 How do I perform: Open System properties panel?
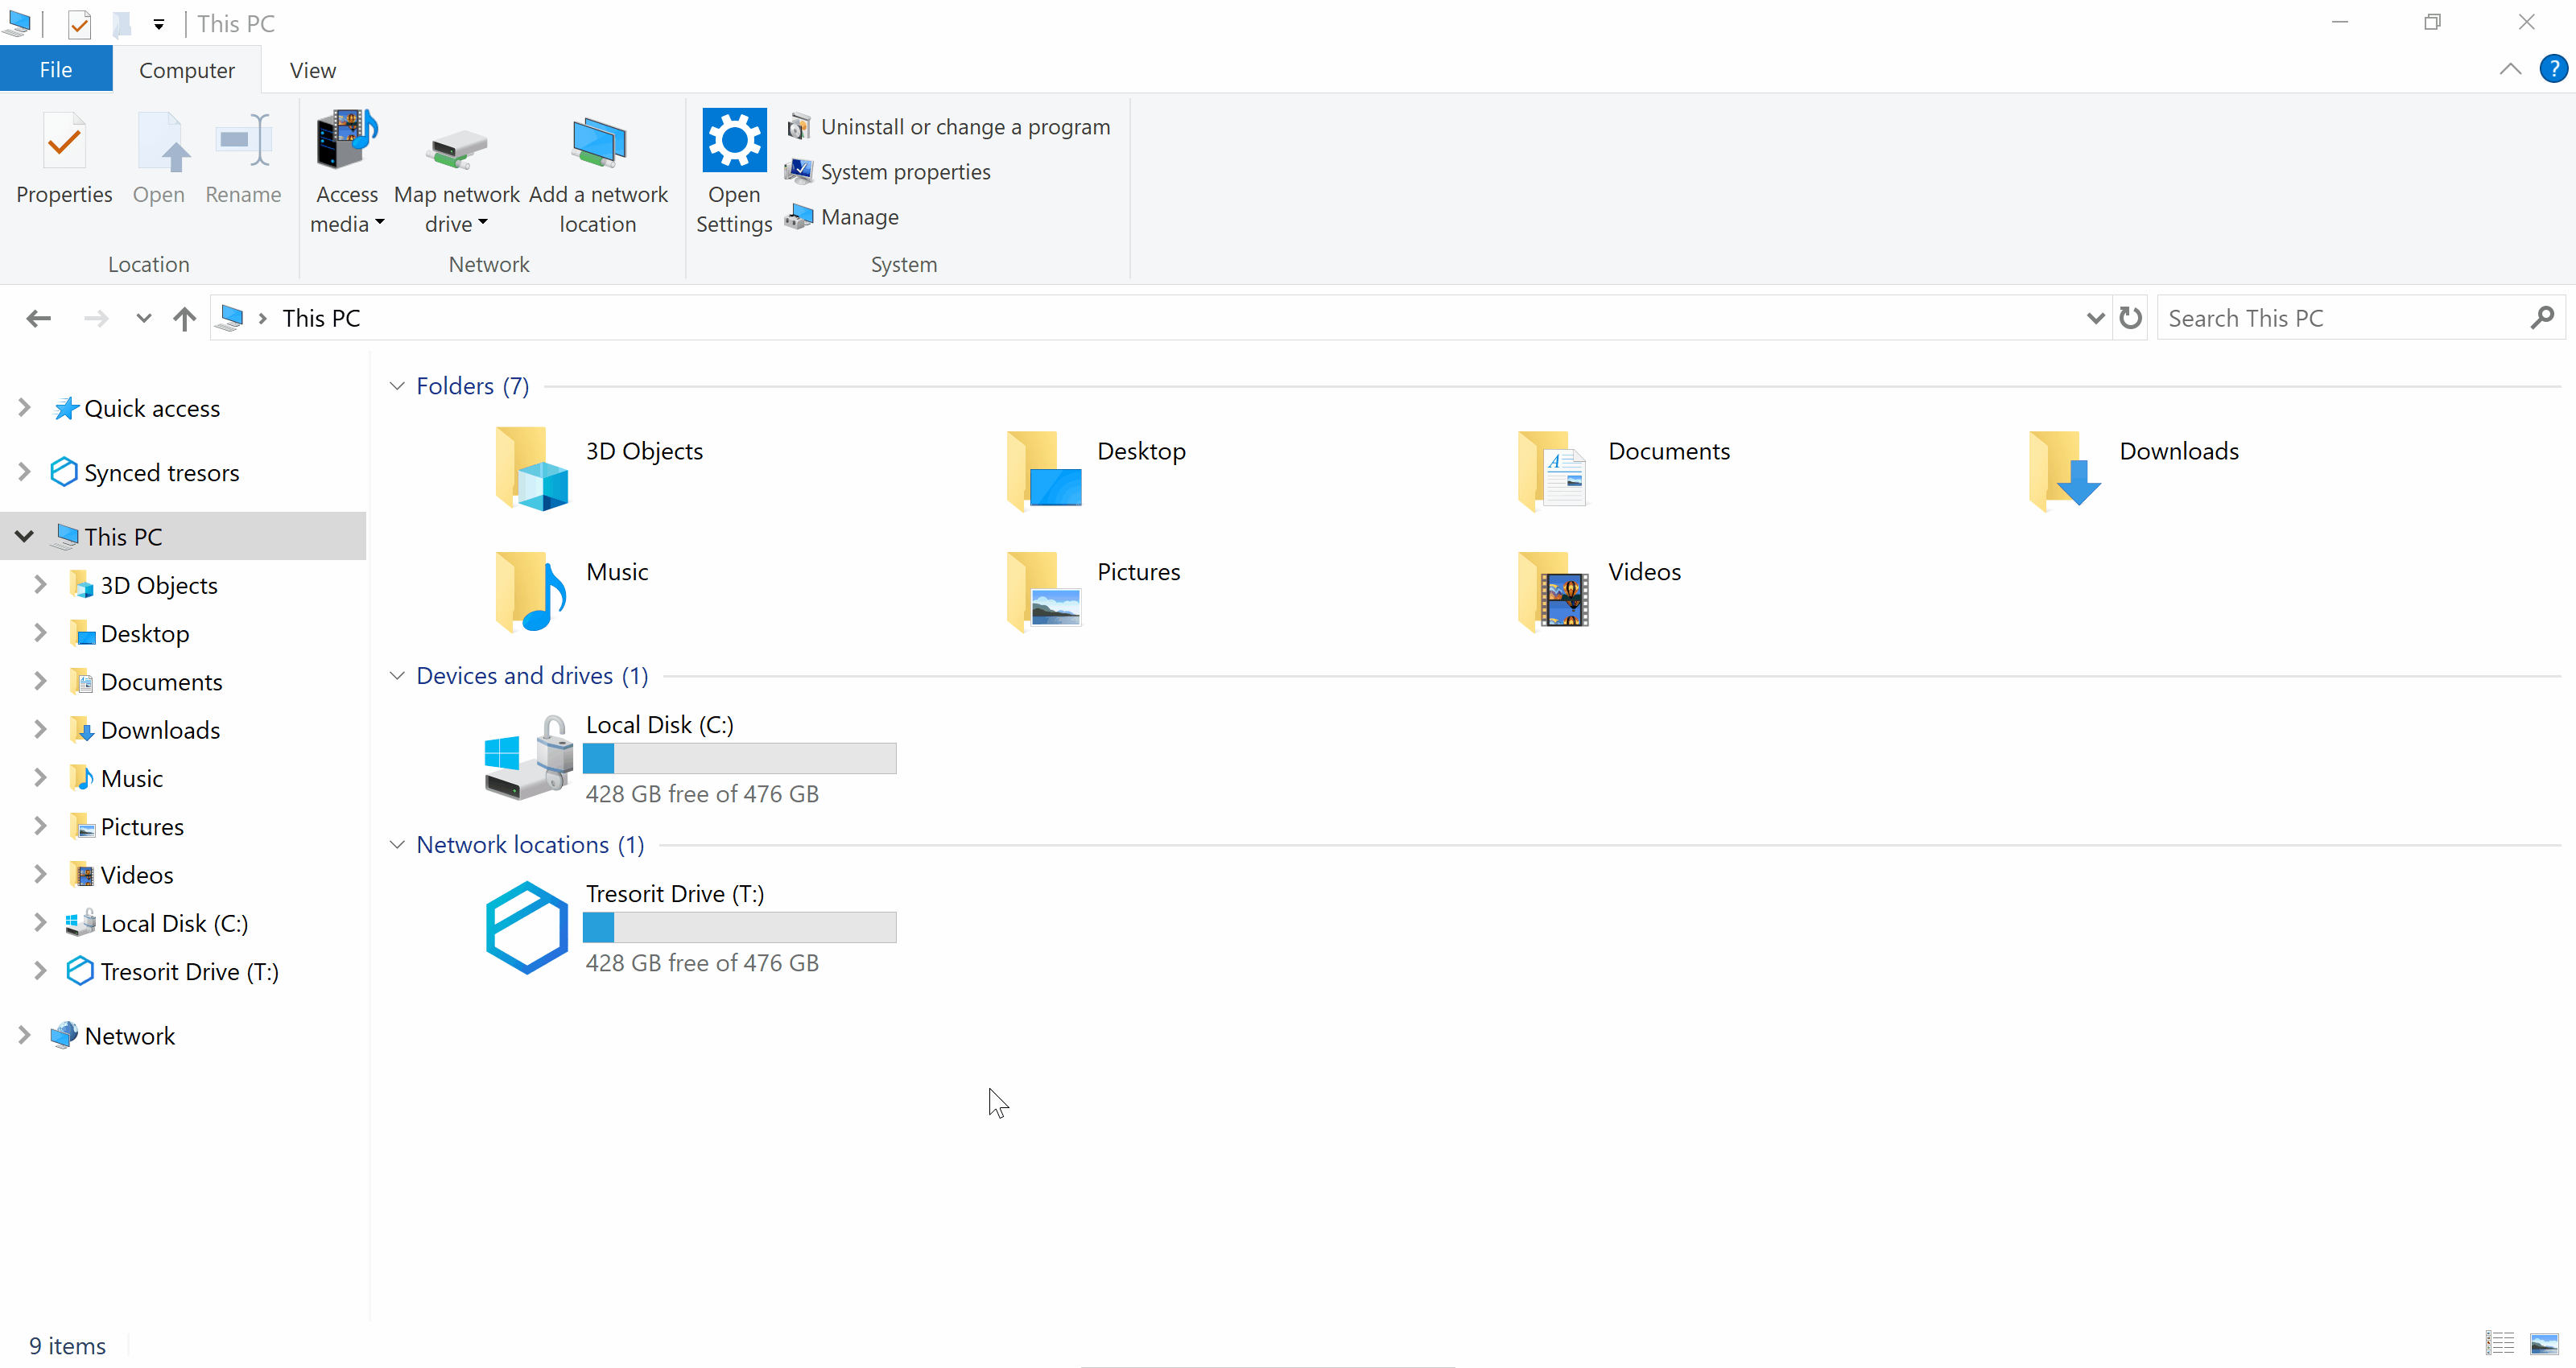click(903, 171)
